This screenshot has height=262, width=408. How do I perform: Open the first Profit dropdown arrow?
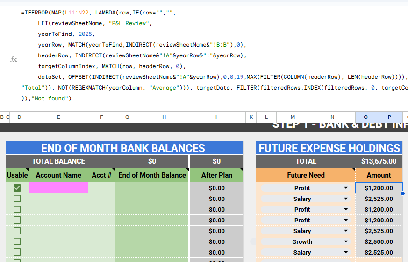click(346, 188)
